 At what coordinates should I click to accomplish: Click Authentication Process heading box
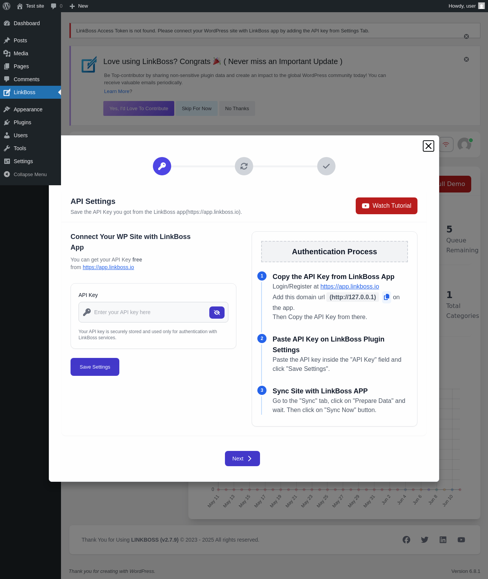[x=334, y=252]
